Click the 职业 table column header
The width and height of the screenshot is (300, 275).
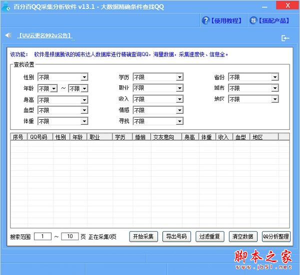(99, 137)
